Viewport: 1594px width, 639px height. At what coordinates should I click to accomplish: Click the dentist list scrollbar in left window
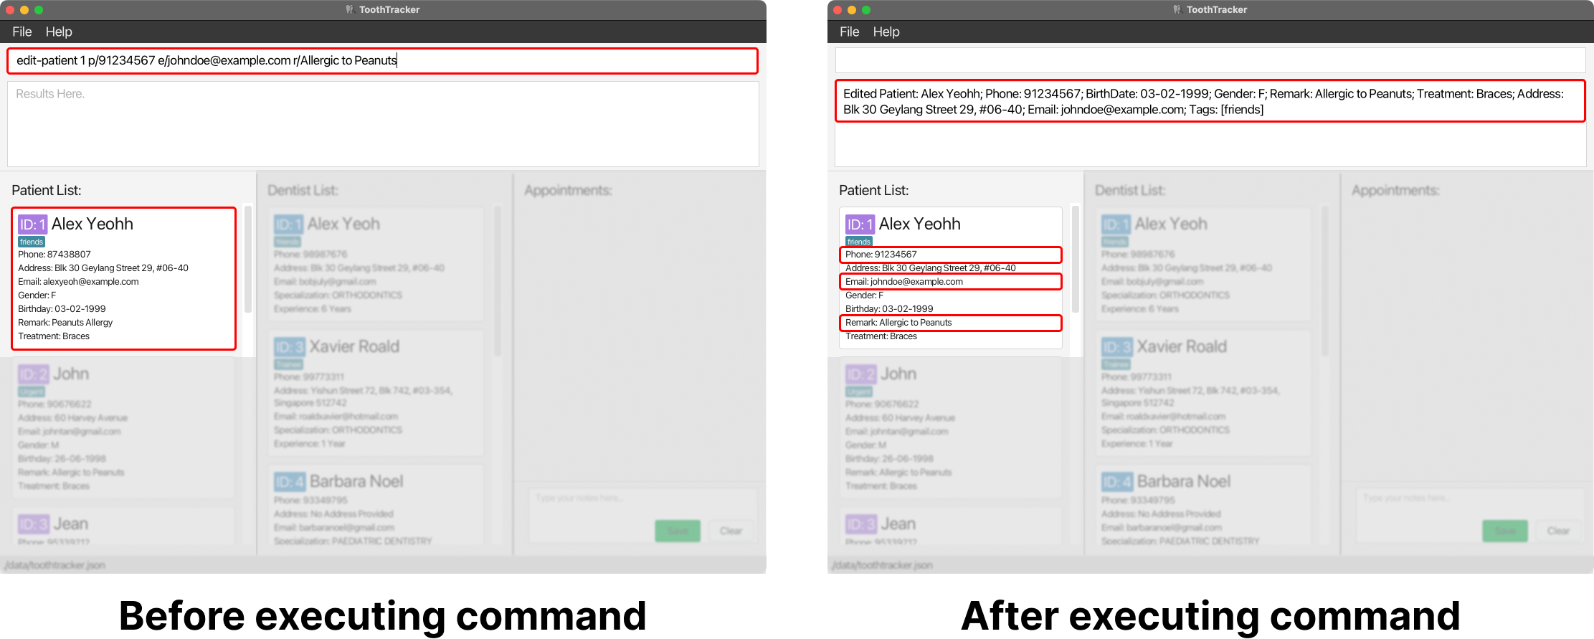[498, 281]
